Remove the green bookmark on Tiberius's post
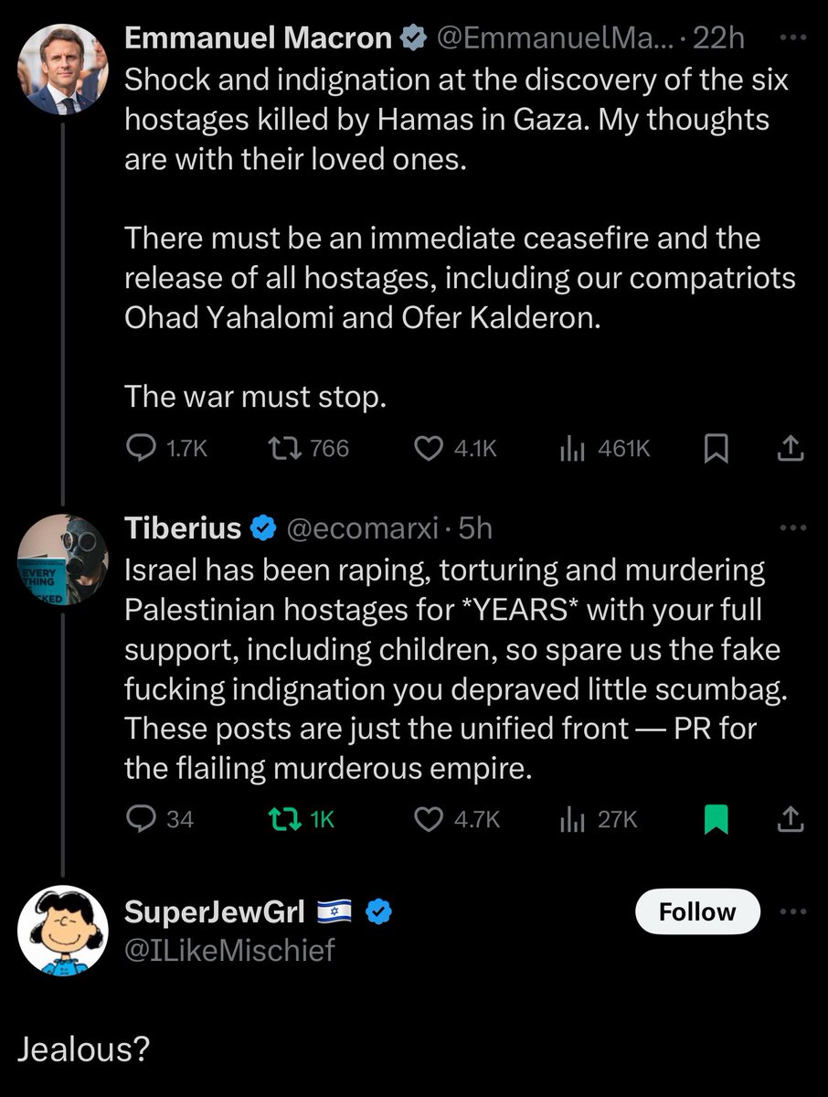Screen dimensions: 828x1097 point(718,819)
